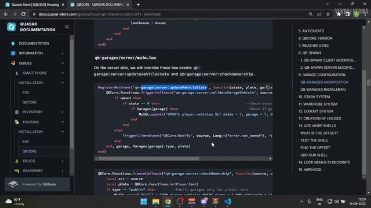The height and width of the screenshot is (208, 371).
Task: Open a new browser tab
Action: coord(138,5)
